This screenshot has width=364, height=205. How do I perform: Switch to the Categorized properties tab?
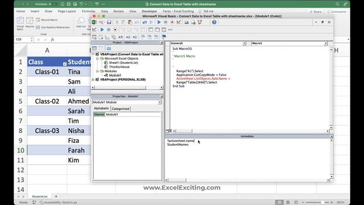[121, 109]
